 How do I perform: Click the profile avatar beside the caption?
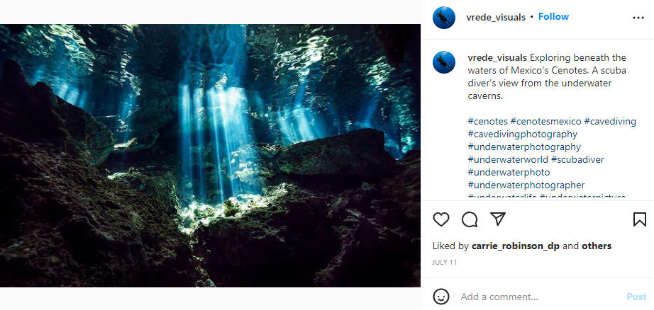coord(444,62)
